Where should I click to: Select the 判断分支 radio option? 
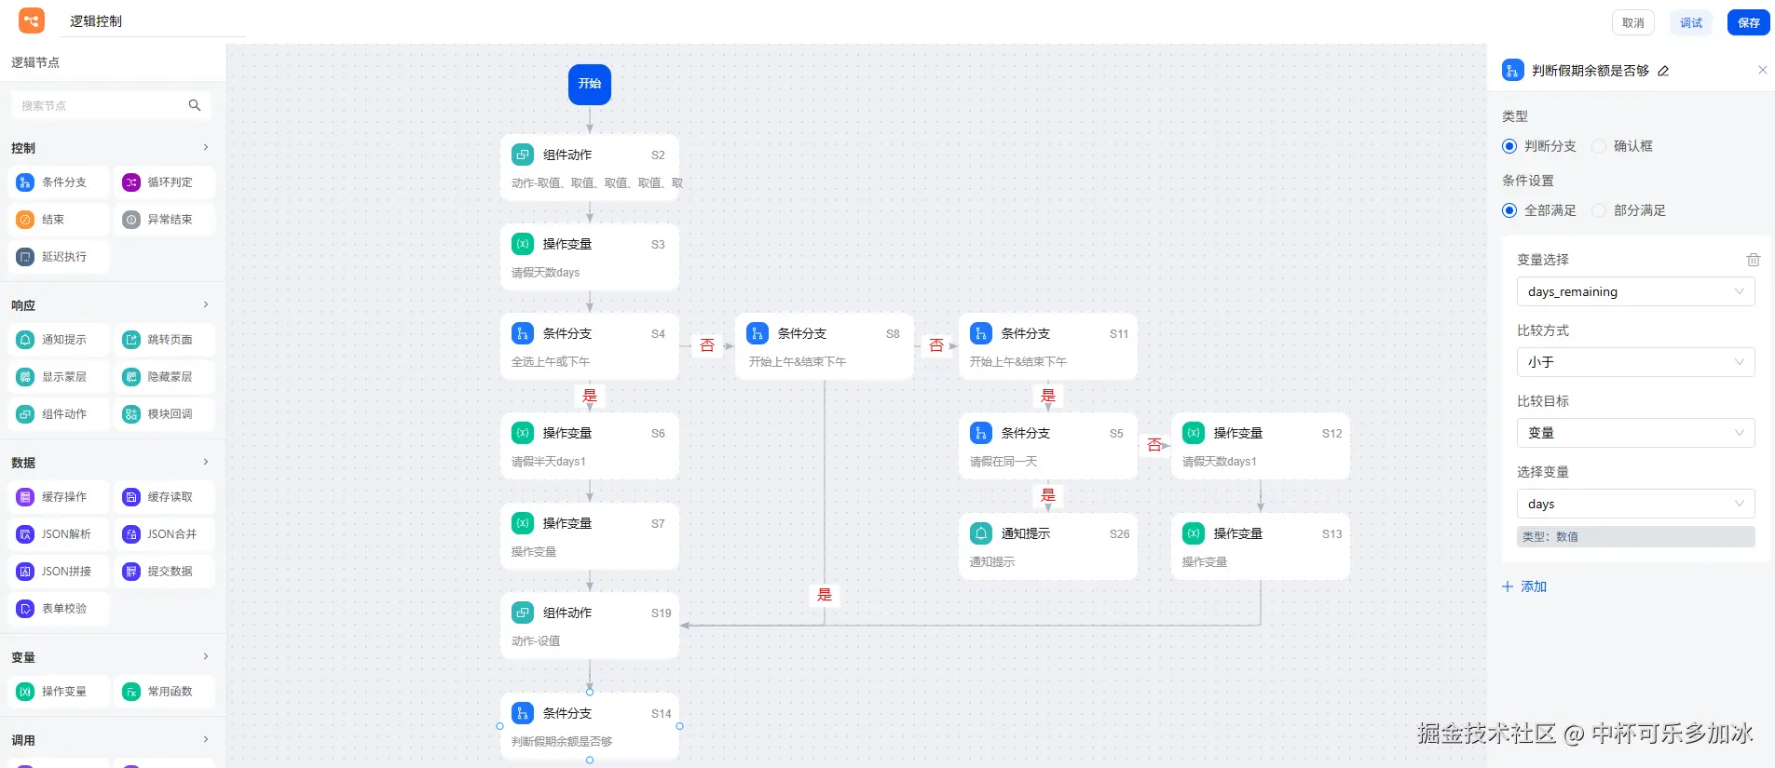pos(1510,146)
